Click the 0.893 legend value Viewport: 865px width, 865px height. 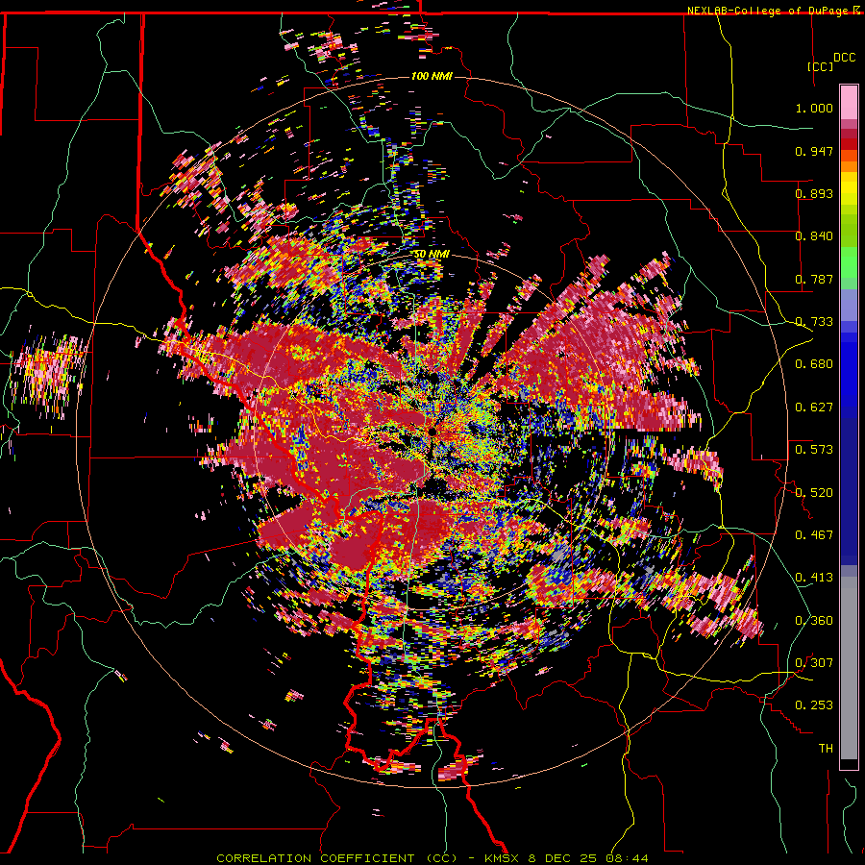[x=814, y=193]
